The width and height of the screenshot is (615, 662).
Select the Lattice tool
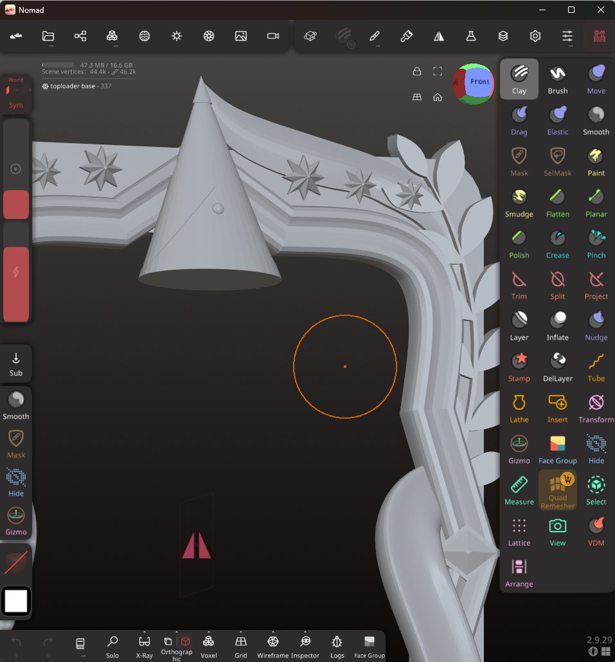[x=519, y=531]
